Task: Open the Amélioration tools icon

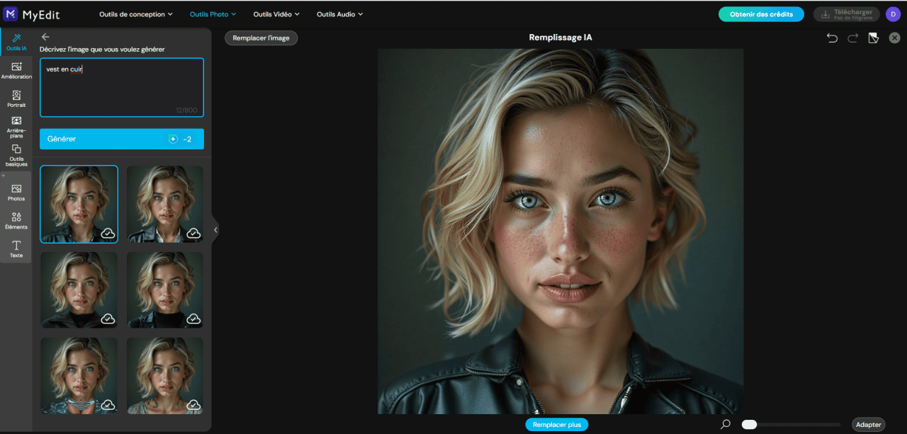Action: (x=16, y=70)
